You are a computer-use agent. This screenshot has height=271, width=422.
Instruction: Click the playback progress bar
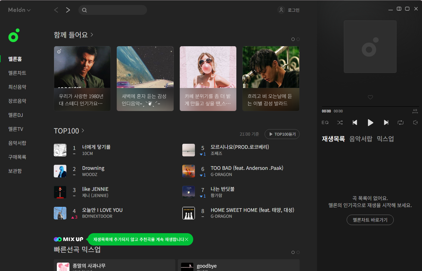pos(370,106)
